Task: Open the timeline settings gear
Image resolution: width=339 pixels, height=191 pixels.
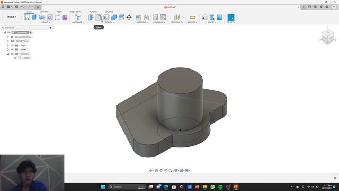Action: (335, 178)
